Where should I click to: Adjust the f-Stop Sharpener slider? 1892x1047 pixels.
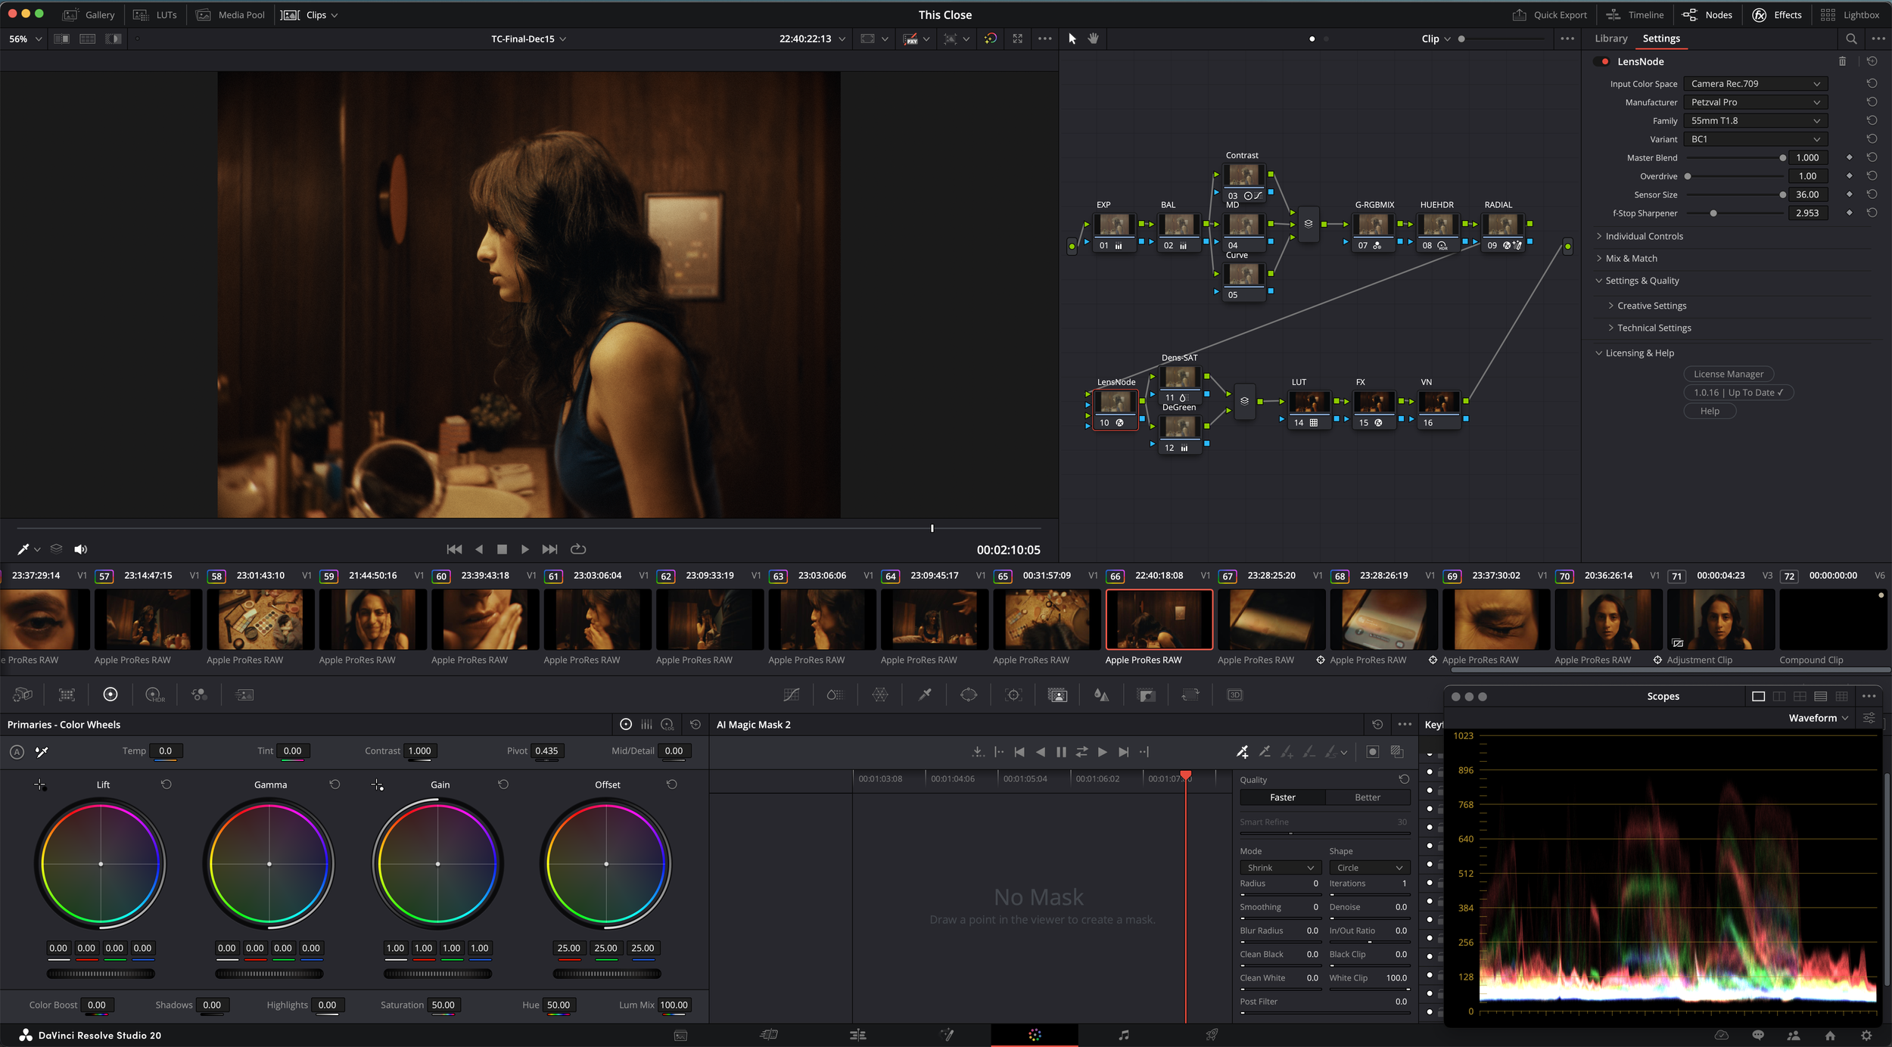pyautogui.click(x=1713, y=213)
